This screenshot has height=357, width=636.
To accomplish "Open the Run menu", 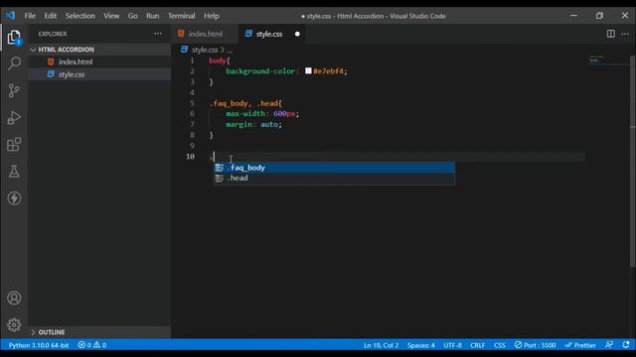I will (x=152, y=16).
